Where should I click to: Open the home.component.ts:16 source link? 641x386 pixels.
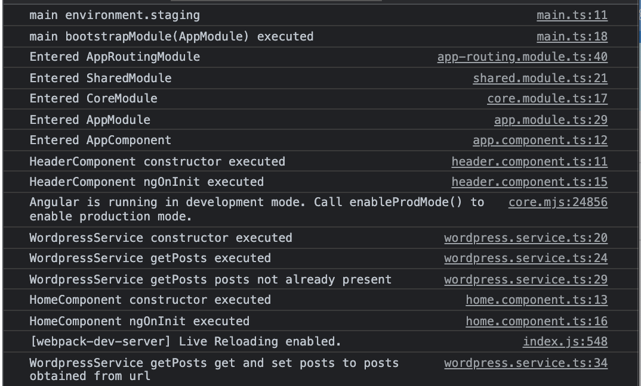(x=537, y=322)
